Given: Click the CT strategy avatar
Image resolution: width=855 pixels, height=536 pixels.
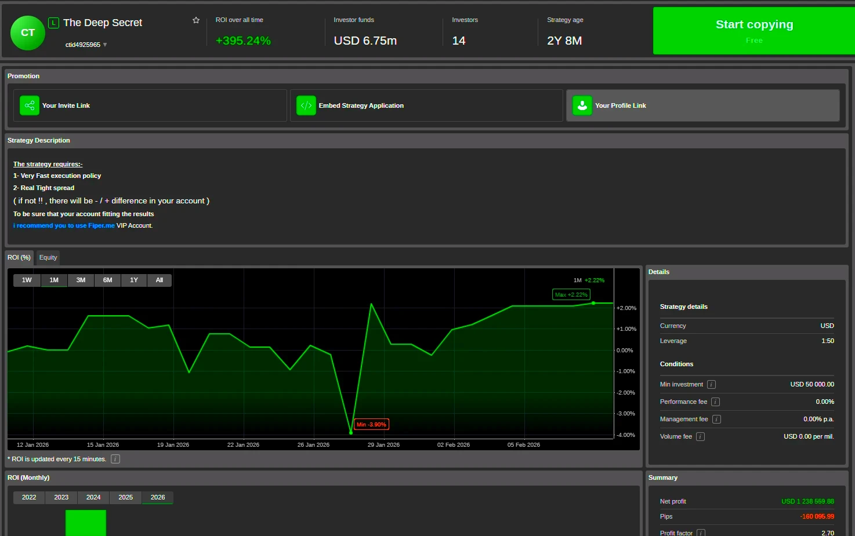Looking at the screenshot, I should pos(27,33).
